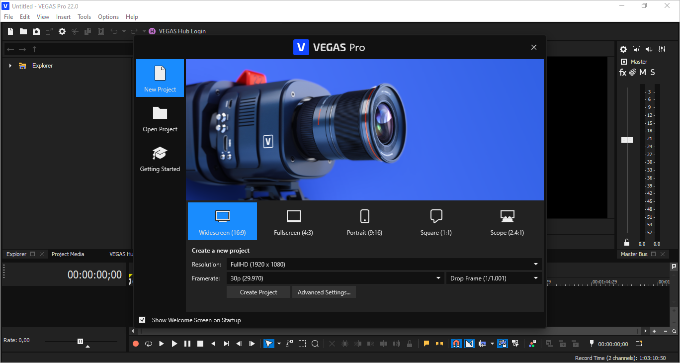Screen dimensions: 680x363
Task: Expand the Explorer tree node
Action: tap(10, 66)
